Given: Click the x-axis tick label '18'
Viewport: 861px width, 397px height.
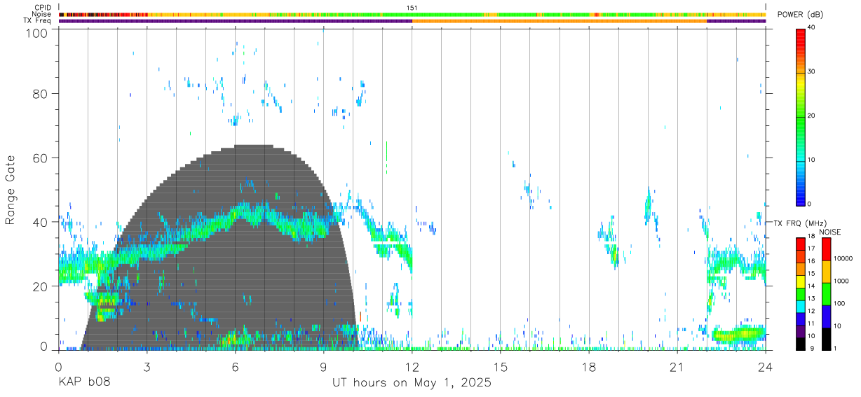Looking at the screenshot, I should coord(588,367).
